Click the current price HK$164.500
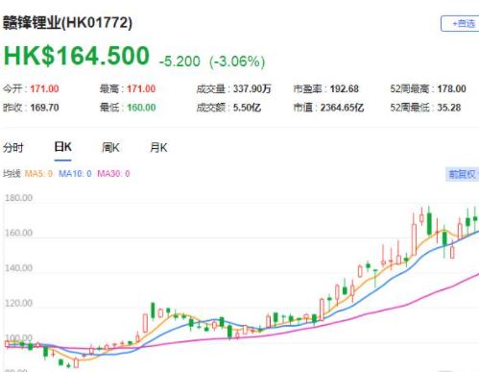 click(x=77, y=56)
